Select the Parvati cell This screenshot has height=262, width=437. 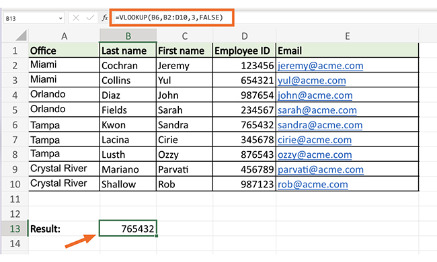[x=184, y=169]
